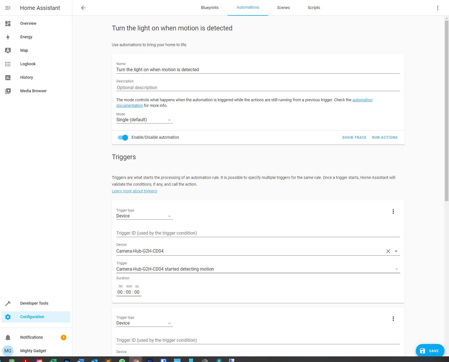Click the Save button
This screenshot has height=362, width=449.
(x=430, y=350)
